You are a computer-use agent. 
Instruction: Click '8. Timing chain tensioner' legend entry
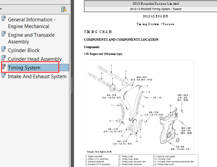tap(131, 164)
